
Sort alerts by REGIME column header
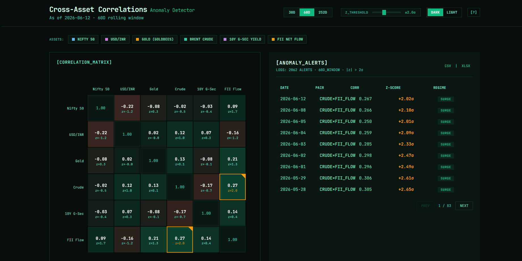pos(440,88)
